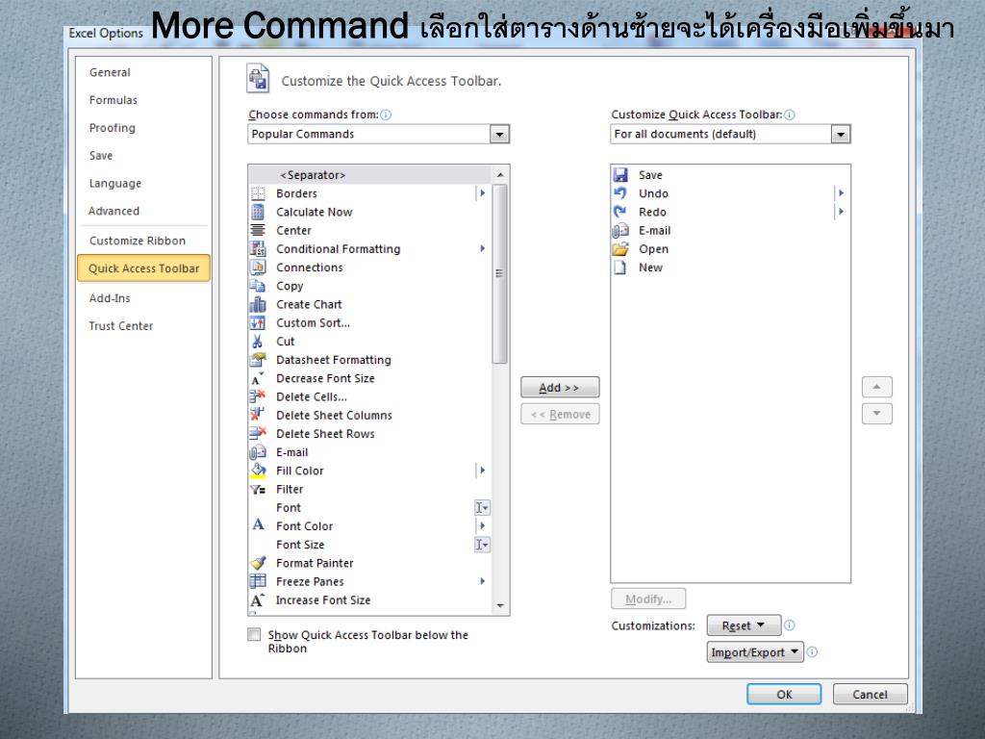Click the << Remove button
The width and height of the screenshot is (985, 739).
point(560,415)
